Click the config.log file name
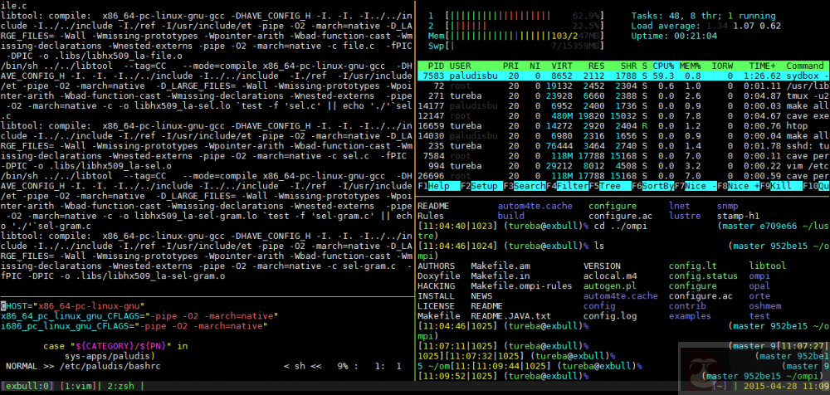Image resolution: width=830 pixels, height=395 pixels. click(x=610, y=316)
